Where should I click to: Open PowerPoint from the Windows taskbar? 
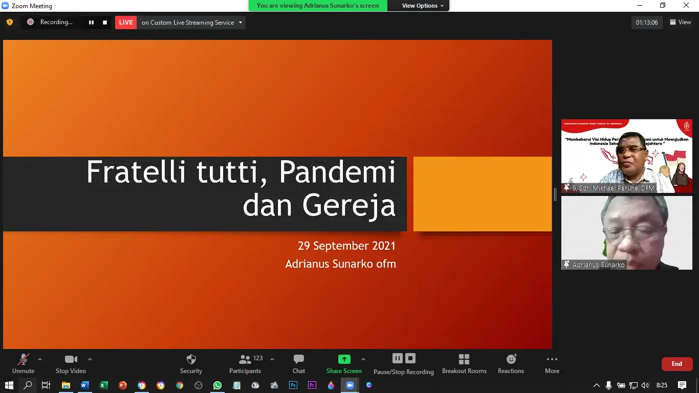123,385
